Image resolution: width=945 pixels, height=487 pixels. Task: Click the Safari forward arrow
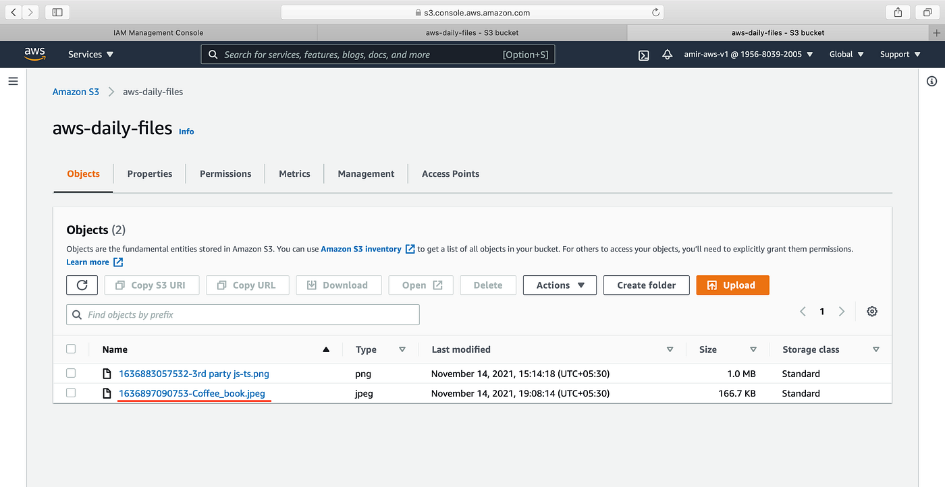(x=31, y=12)
